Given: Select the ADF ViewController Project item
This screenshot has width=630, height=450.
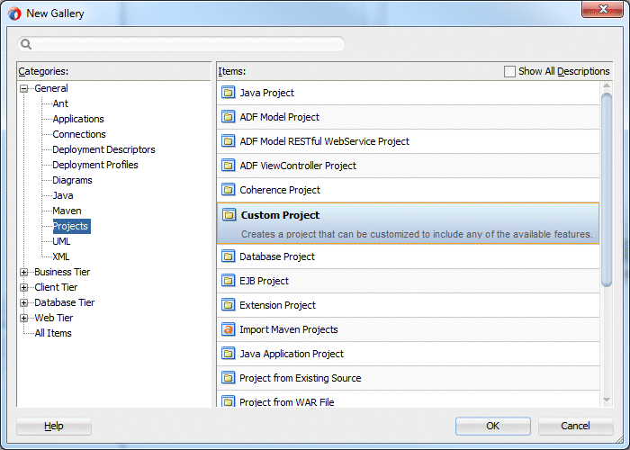Looking at the screenshot, I should (x=409, y=166).
